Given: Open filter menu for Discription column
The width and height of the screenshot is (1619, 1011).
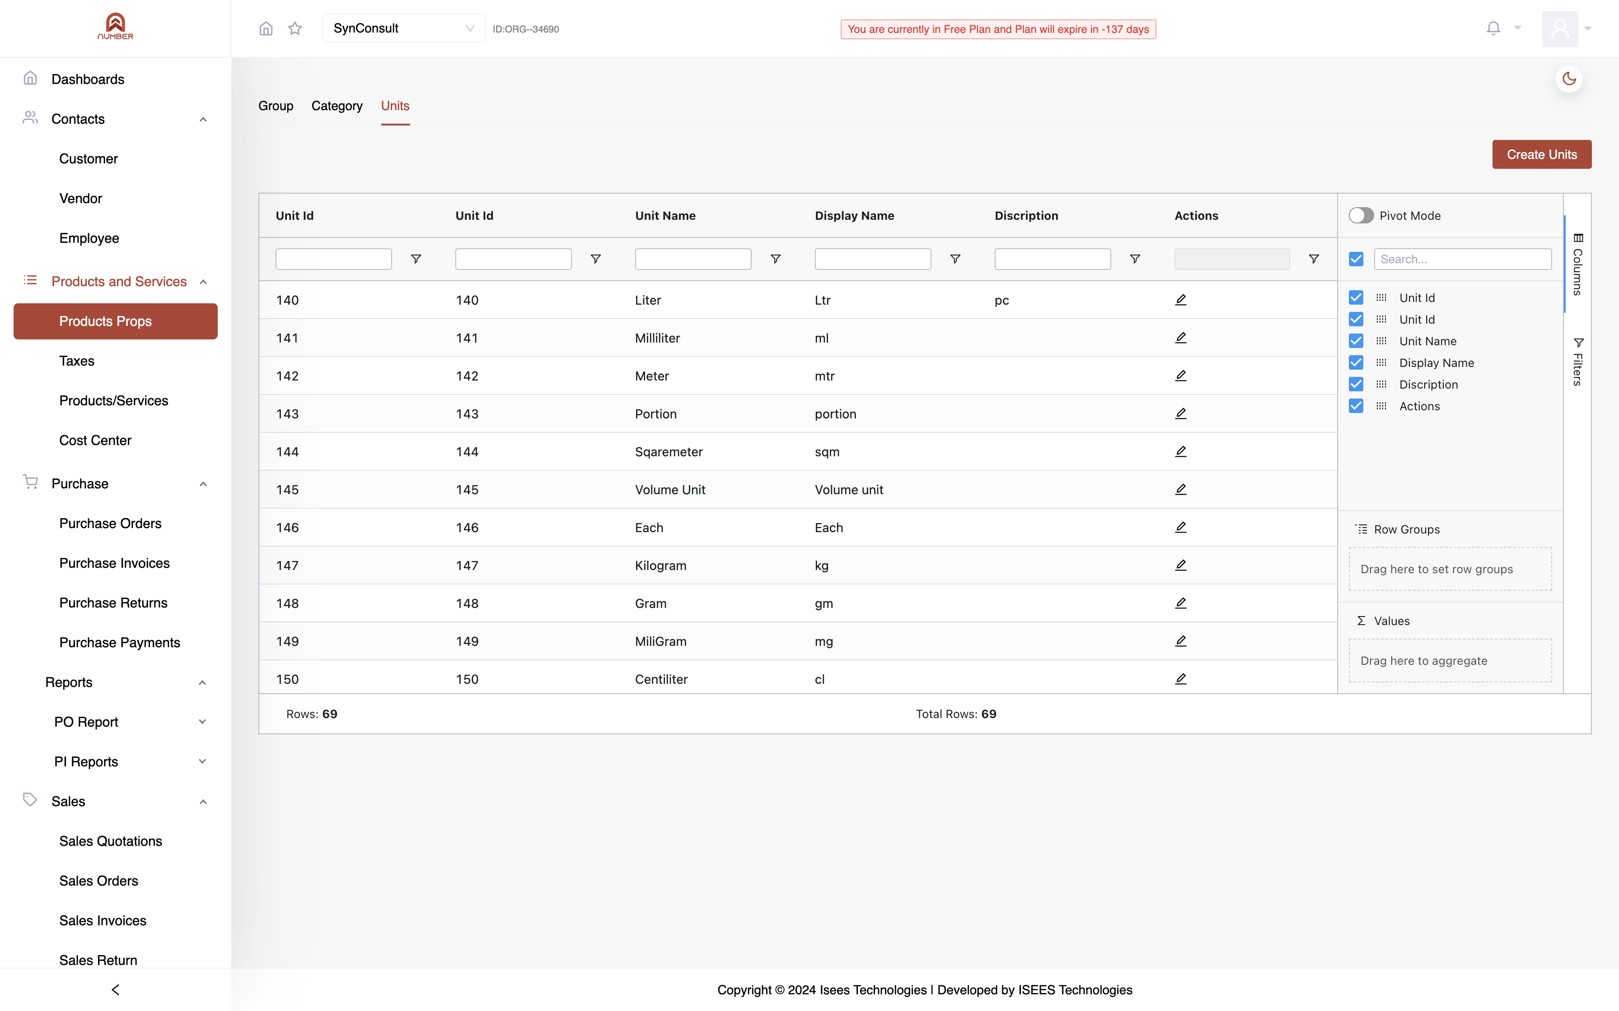Looking at the screenshot, I should 1135,259.
